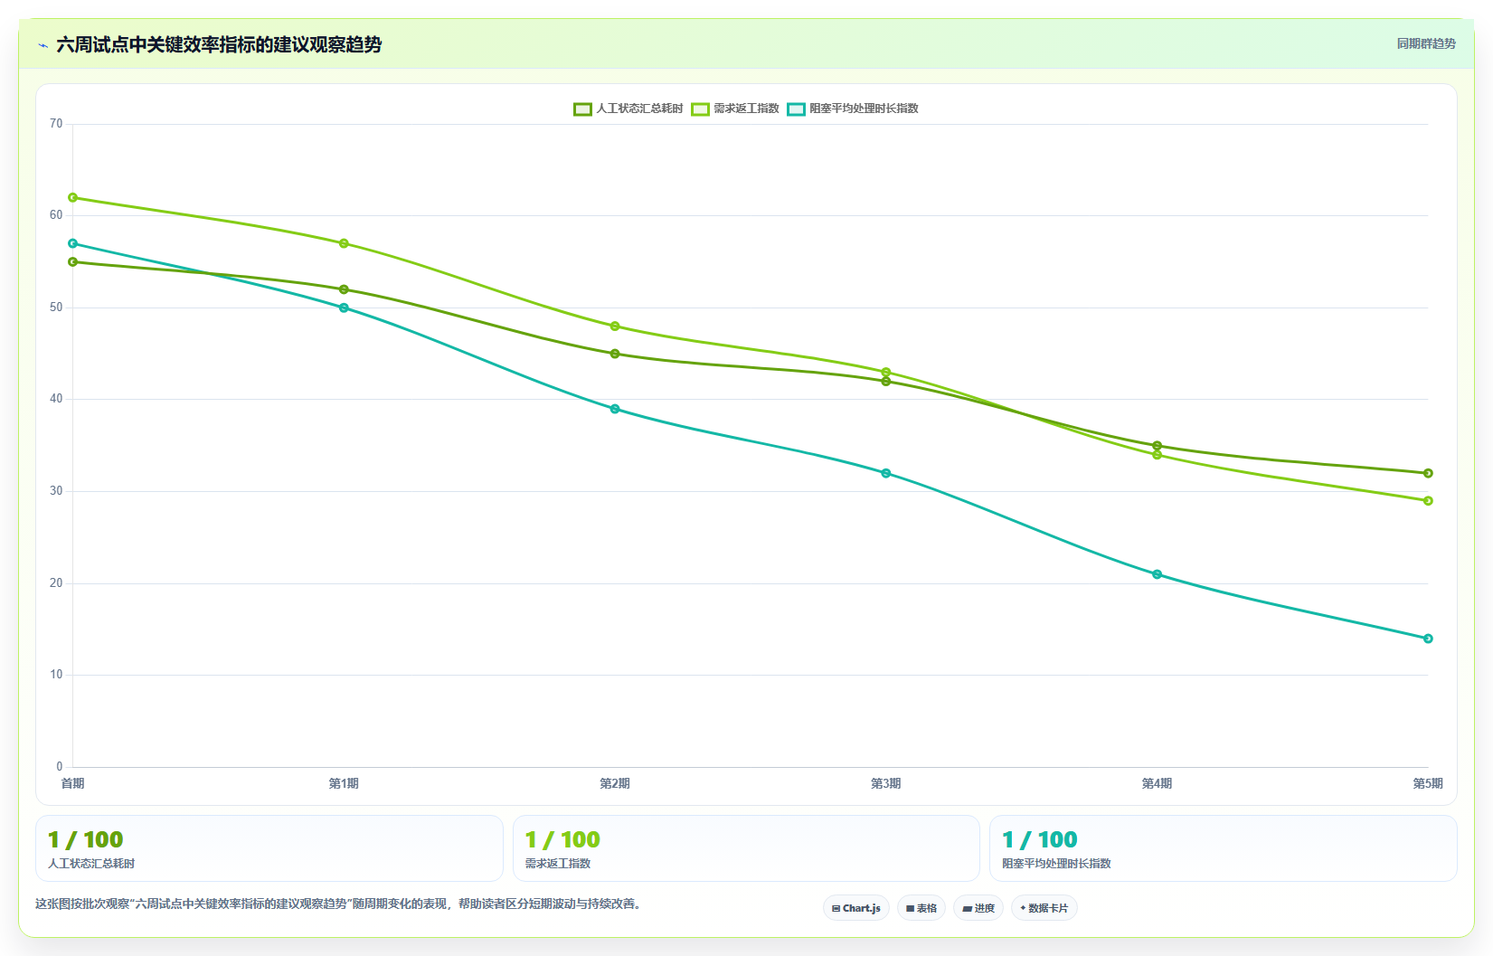
Task: Click the y-axis value 70
Action: [x=56, y=124]
